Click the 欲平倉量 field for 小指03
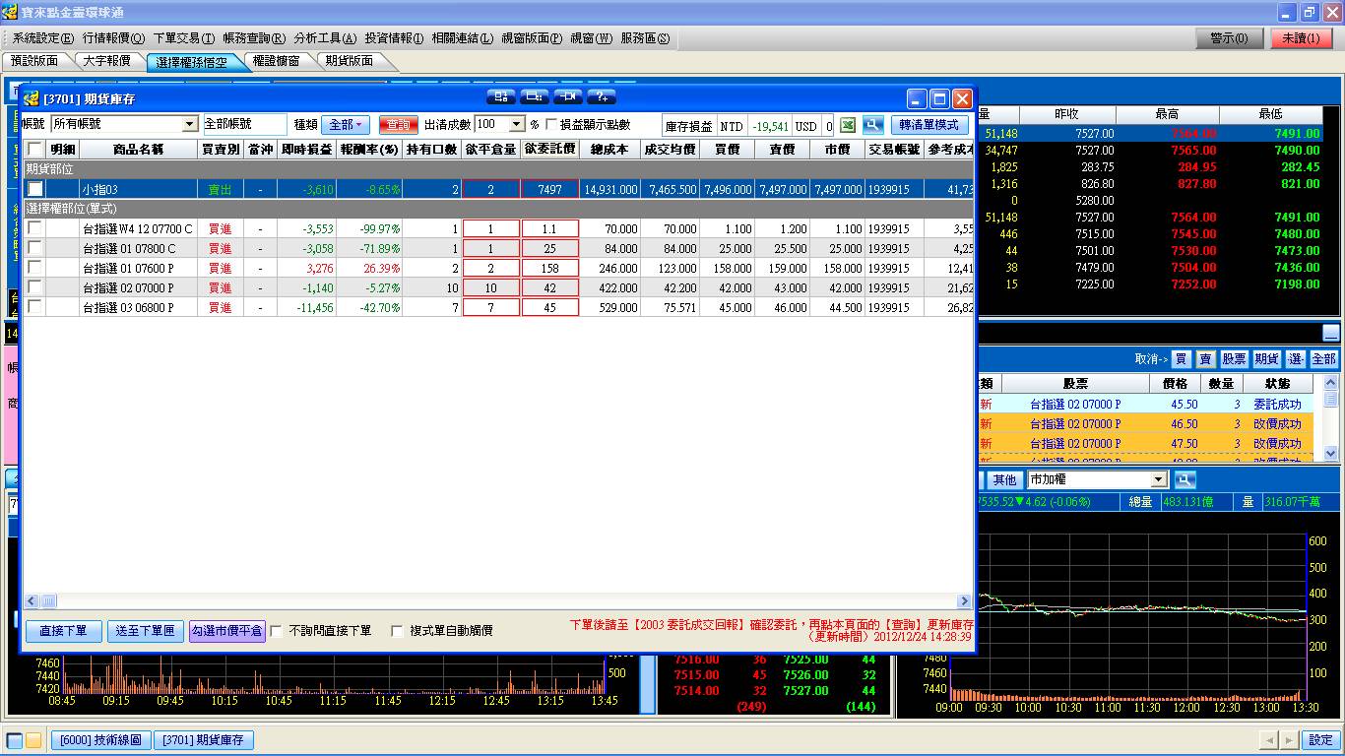Screen dimensions: 1345x756 (x=490, y=189)
